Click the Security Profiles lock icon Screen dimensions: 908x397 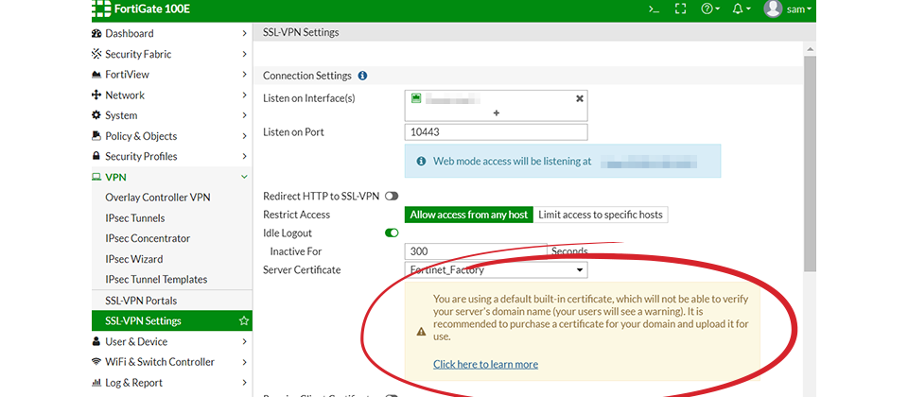96,156
